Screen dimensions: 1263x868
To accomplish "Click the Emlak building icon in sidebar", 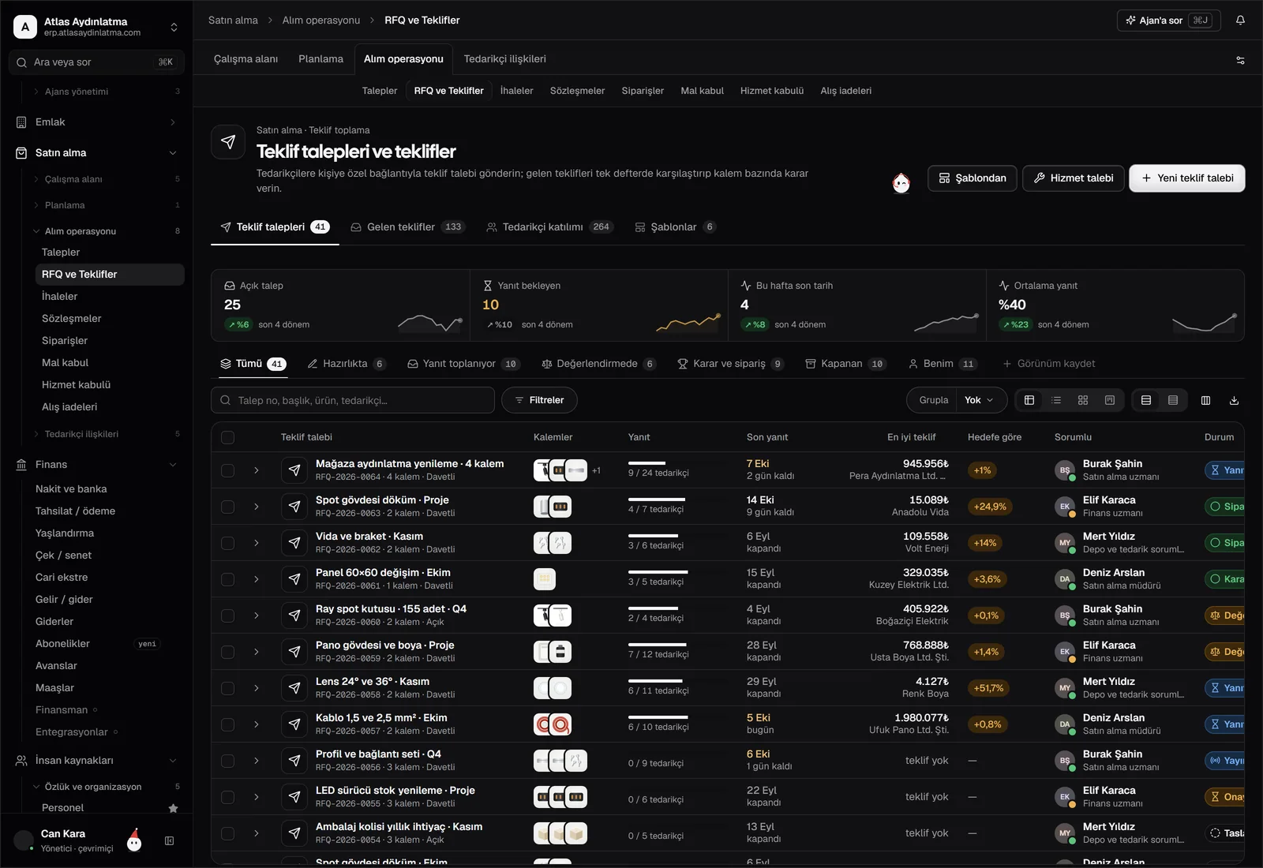I will [x=21, y=122].
